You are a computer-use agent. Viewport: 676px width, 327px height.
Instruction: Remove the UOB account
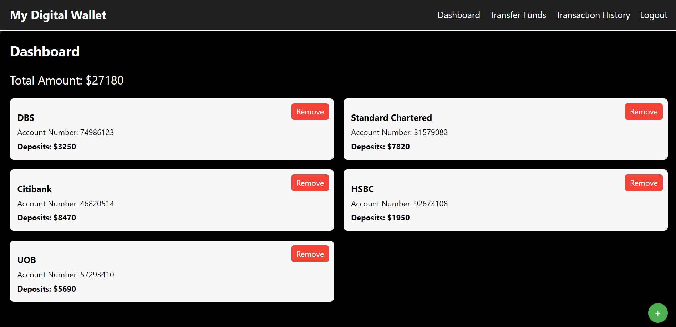[310, 254]
